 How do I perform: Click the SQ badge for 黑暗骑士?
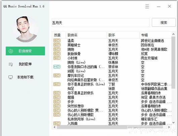click(x=57, y=45)
